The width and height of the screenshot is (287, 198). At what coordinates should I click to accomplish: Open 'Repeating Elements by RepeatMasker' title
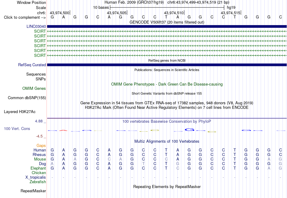point(167,187)
